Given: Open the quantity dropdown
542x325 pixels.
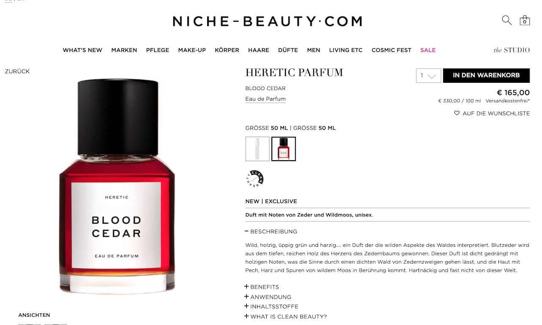Looking at the screenshot, I should [x=429, y=76].
